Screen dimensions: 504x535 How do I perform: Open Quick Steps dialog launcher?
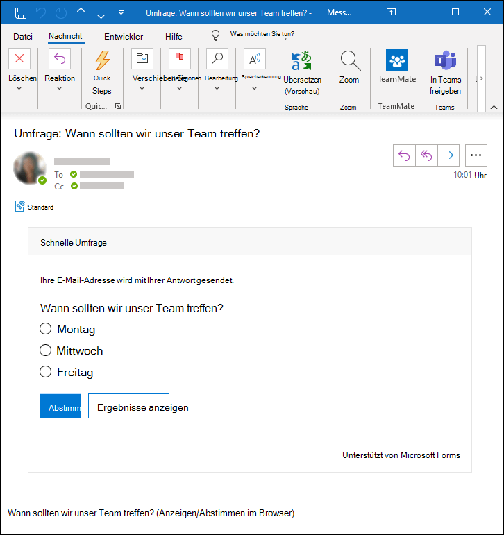[118, 106]
